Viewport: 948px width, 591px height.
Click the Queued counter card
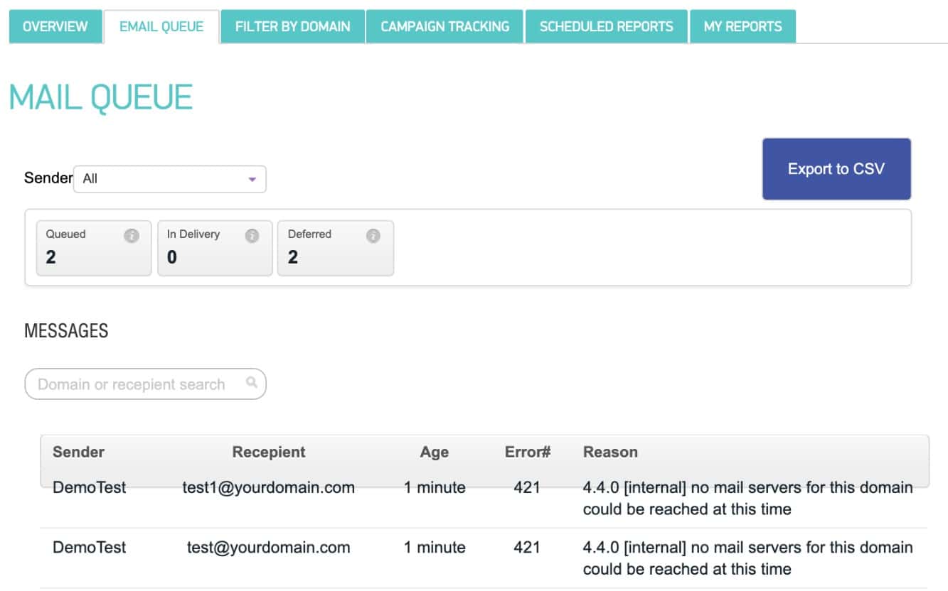93,248
